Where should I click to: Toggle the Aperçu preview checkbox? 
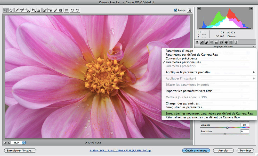(x=175, y=10)
